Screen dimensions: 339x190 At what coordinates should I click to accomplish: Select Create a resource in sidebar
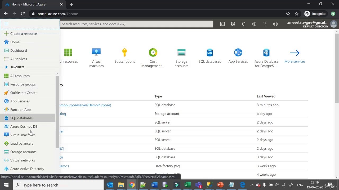[x=24, y=34]
